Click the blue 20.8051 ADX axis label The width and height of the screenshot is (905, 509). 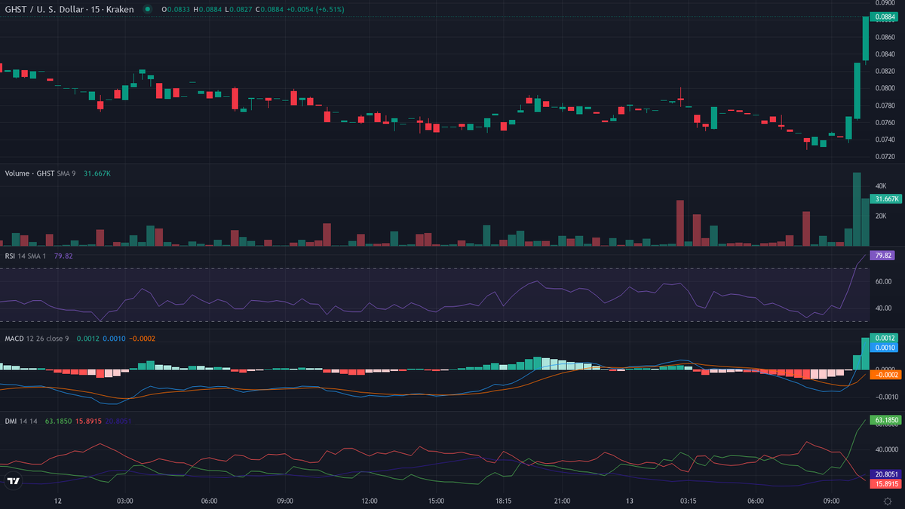pos(886,474)
